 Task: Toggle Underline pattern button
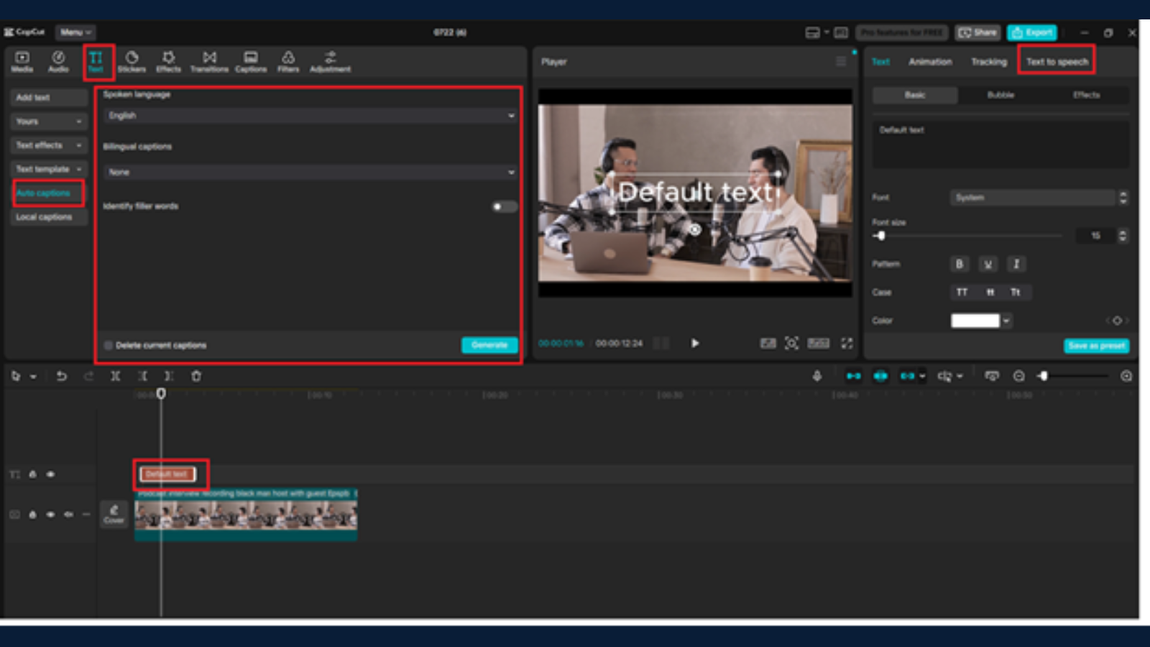coord(988,265)
